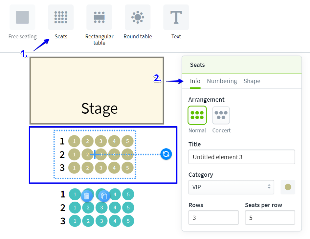Choose Normal seat arrangement

click(x=197, y=115)
